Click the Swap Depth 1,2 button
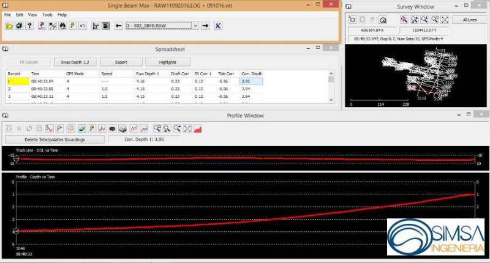The image size is (490, 263). (x=74, y=62)
